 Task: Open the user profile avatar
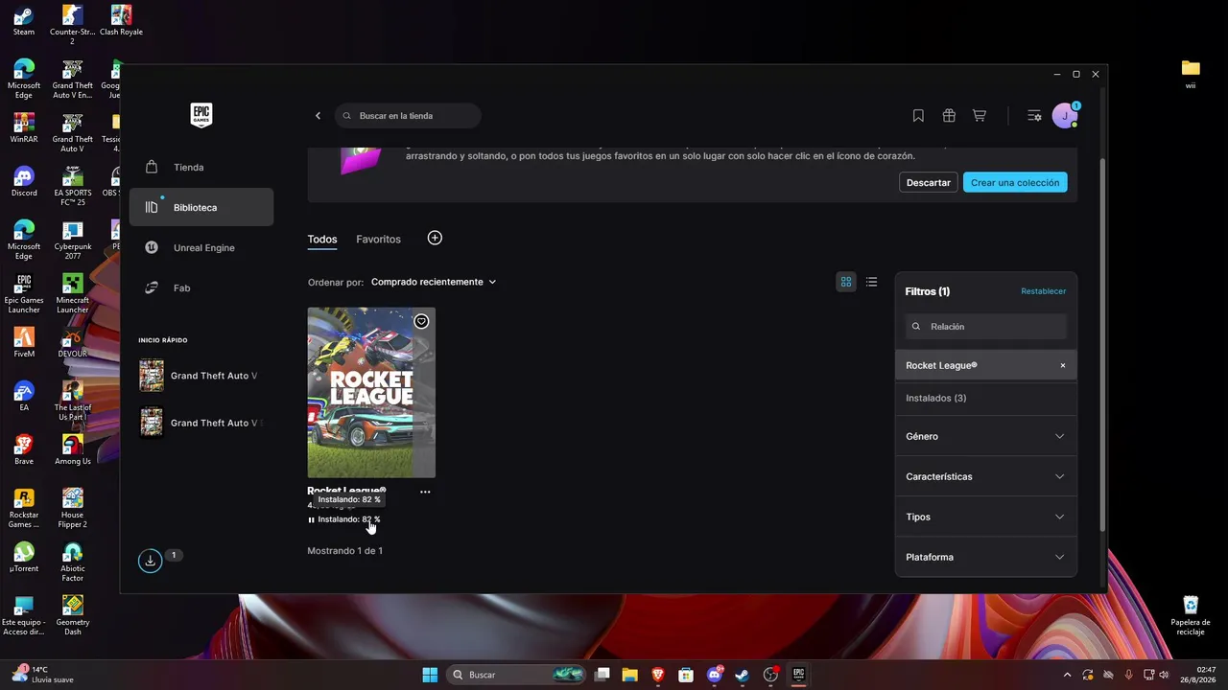click(x=1065, y=116)
